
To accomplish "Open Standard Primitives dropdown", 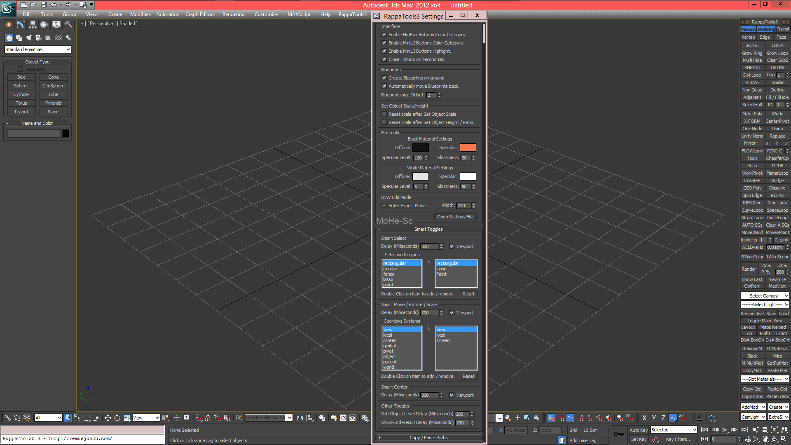I will [37, 49].
